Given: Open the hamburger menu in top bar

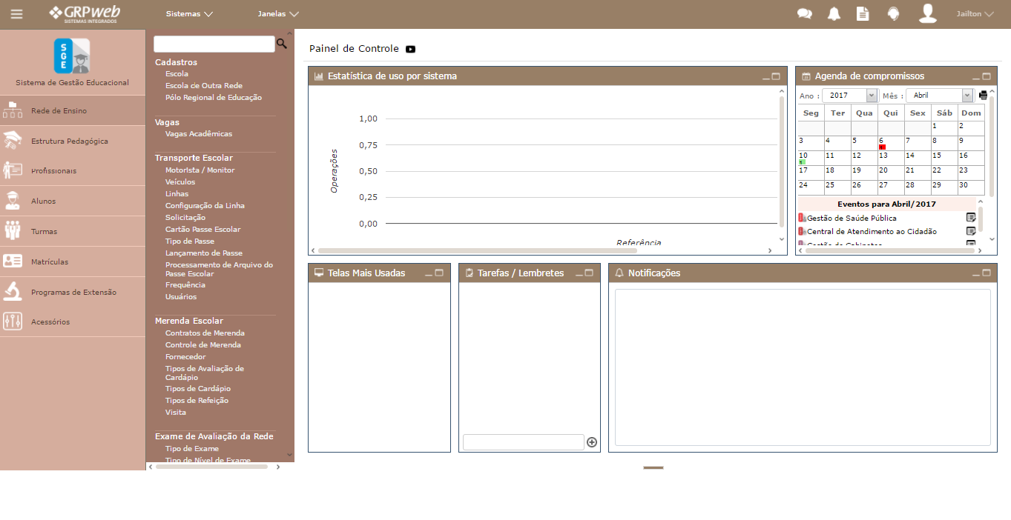Looking at the screenshot, I should coord(16,14).
